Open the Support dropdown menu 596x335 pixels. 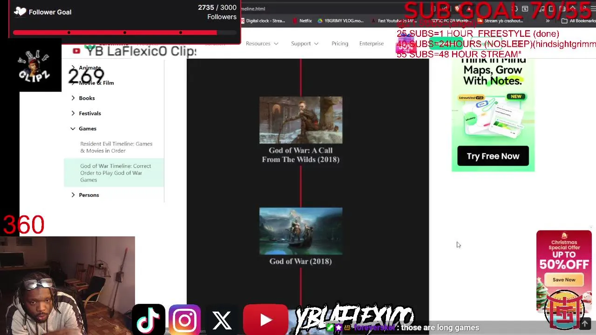(x=305, y=44)
